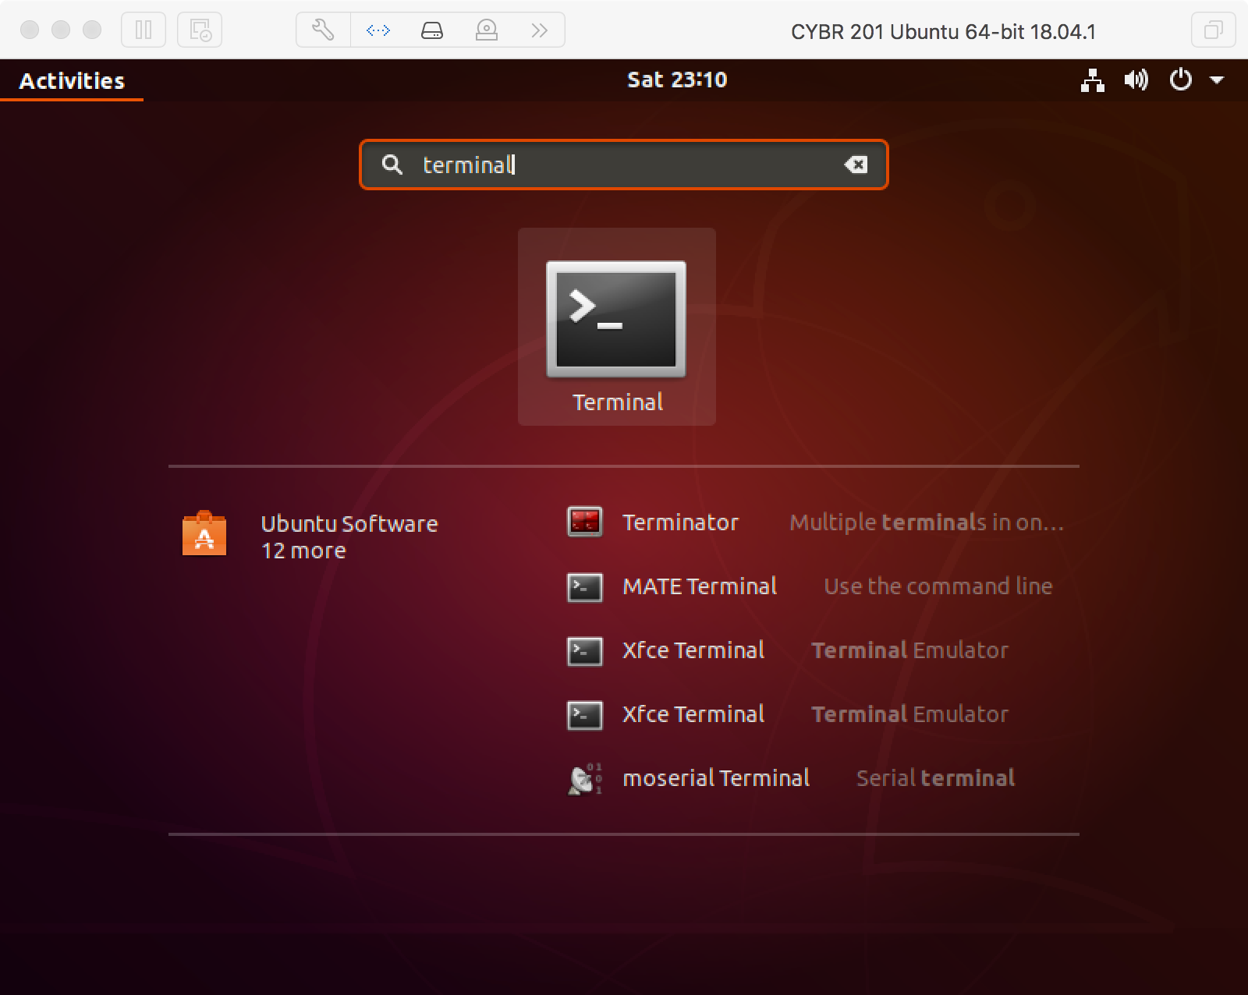Select the MATE Terminal result
Screen dimensions: 1248x995
click(699, 586)
